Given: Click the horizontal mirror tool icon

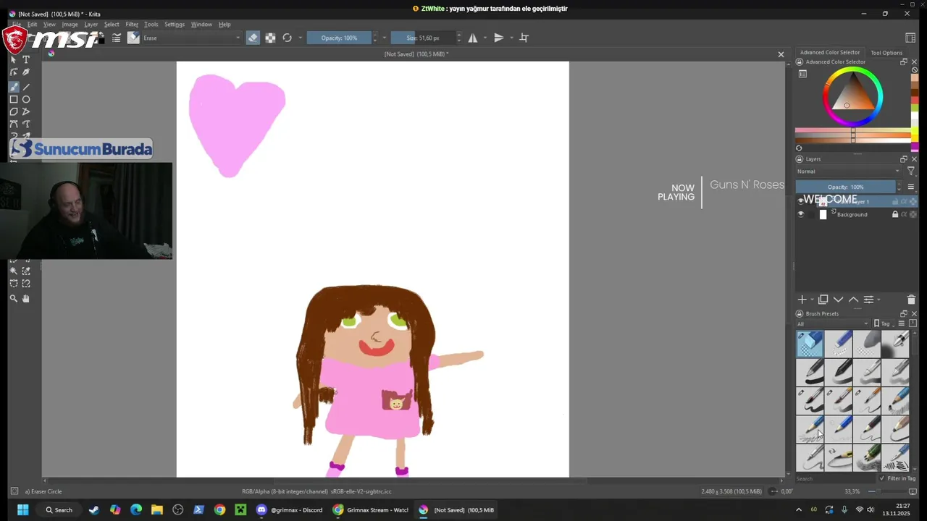Looking at the screenshot, I should click(473, 38).
